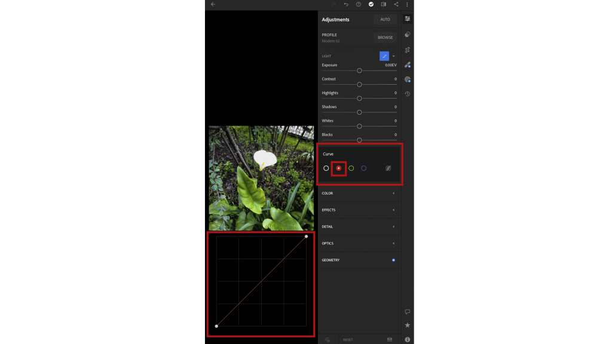612x344 pixels.
Task: Select the blue curve channel
Action: tap(364, 168)
